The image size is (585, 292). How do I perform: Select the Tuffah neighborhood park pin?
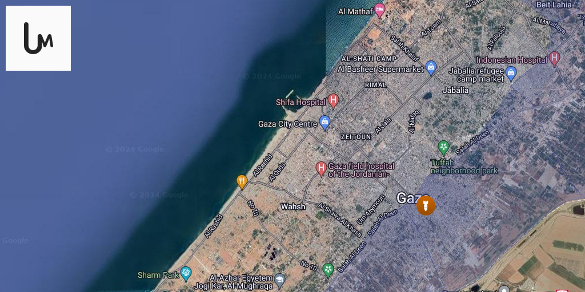tap(443, 148)
